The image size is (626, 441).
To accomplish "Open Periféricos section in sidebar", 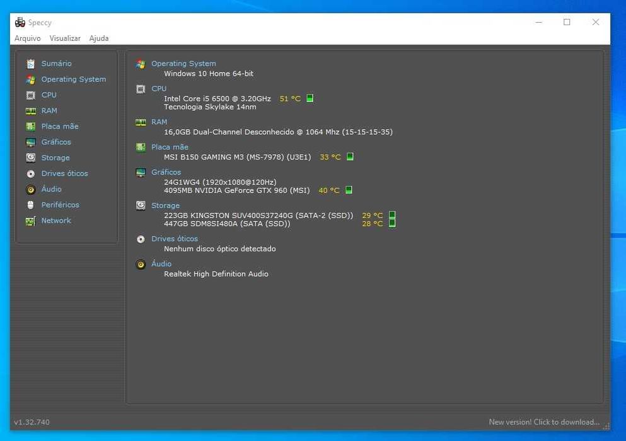I will pyautogui.click(x=61, y=205).
